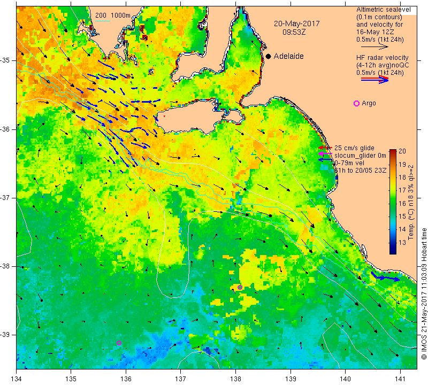Image resolution: width=428 pixels, height=385 pixels.
Task: Click the black altimetric velocity legend arrow
Action: coord(374,47)
